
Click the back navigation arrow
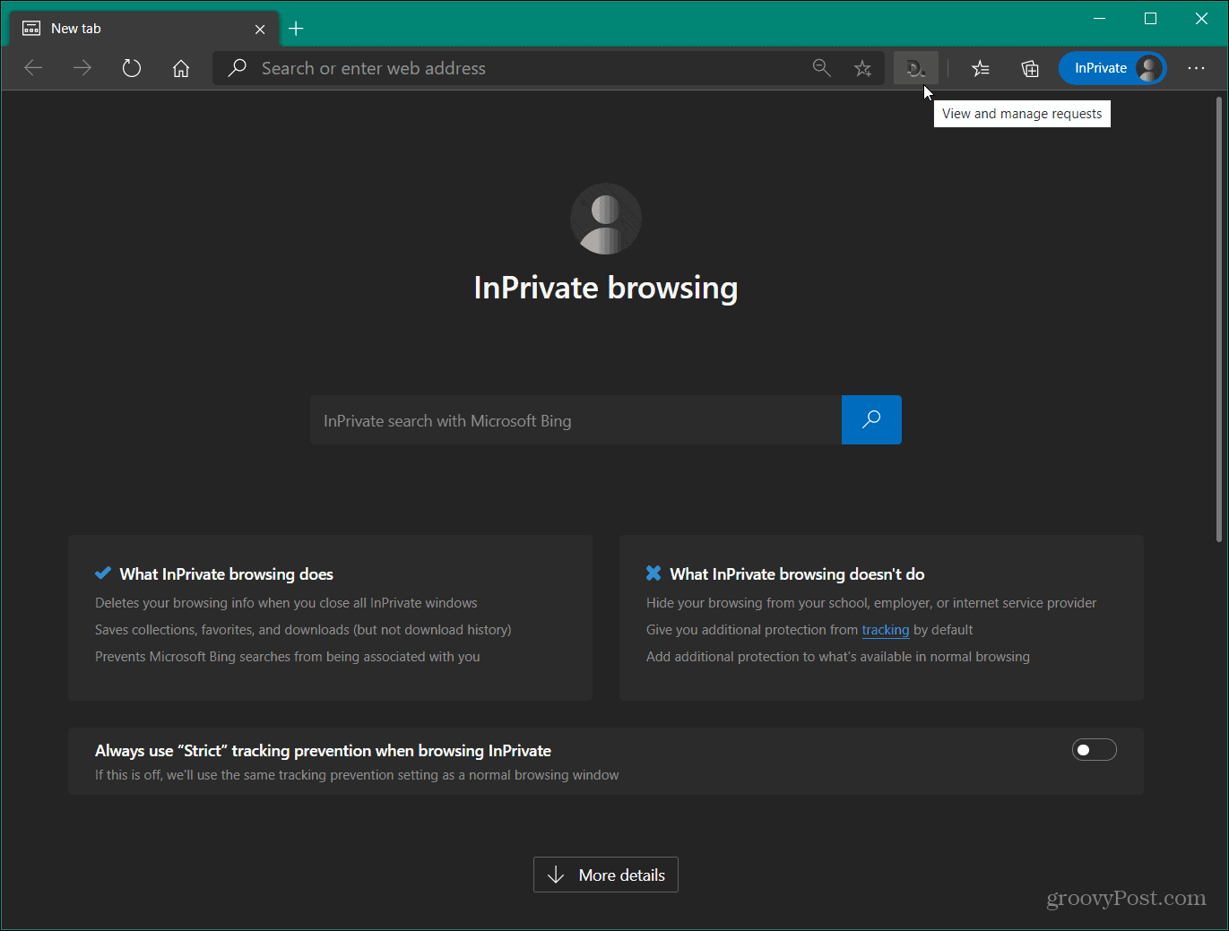33,67
